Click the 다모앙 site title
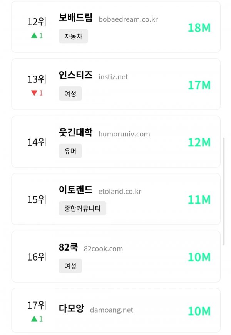The image size is (231, 335). click(x=71, y=308)
